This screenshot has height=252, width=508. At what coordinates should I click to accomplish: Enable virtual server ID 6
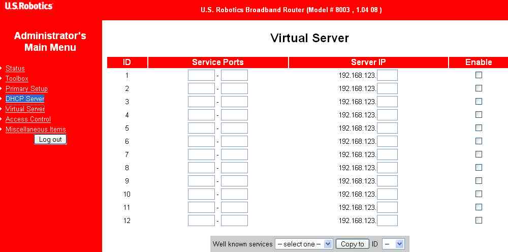[x=479, y=141]
